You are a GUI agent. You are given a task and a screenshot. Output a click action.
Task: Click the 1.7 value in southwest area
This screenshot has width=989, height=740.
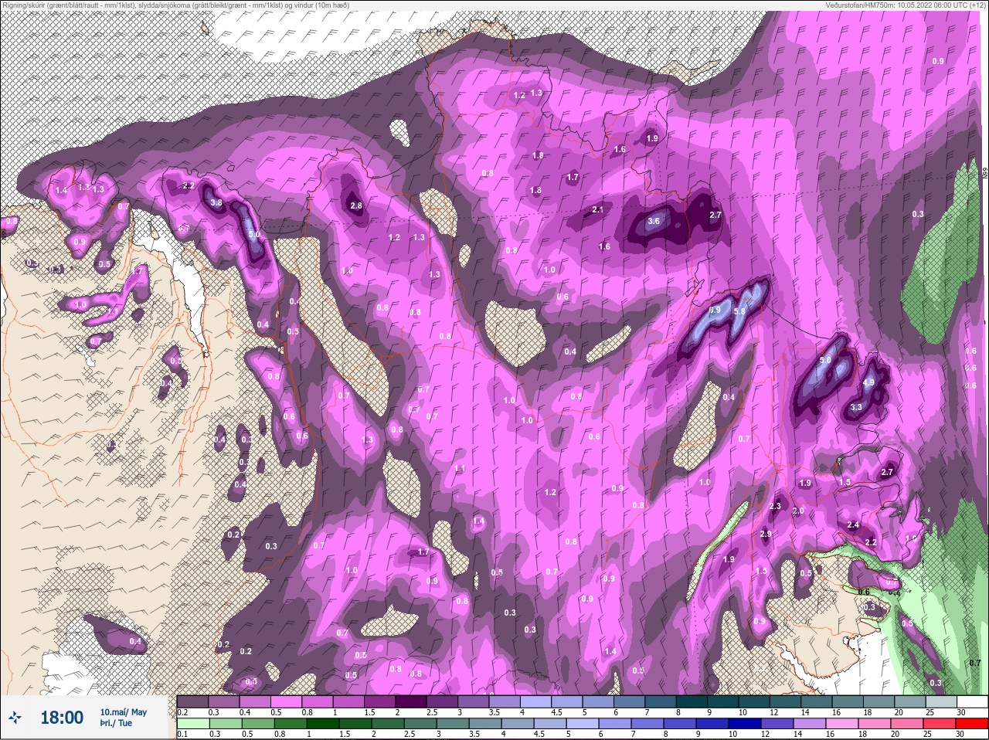pyautogui.click(x=423, y=552)
